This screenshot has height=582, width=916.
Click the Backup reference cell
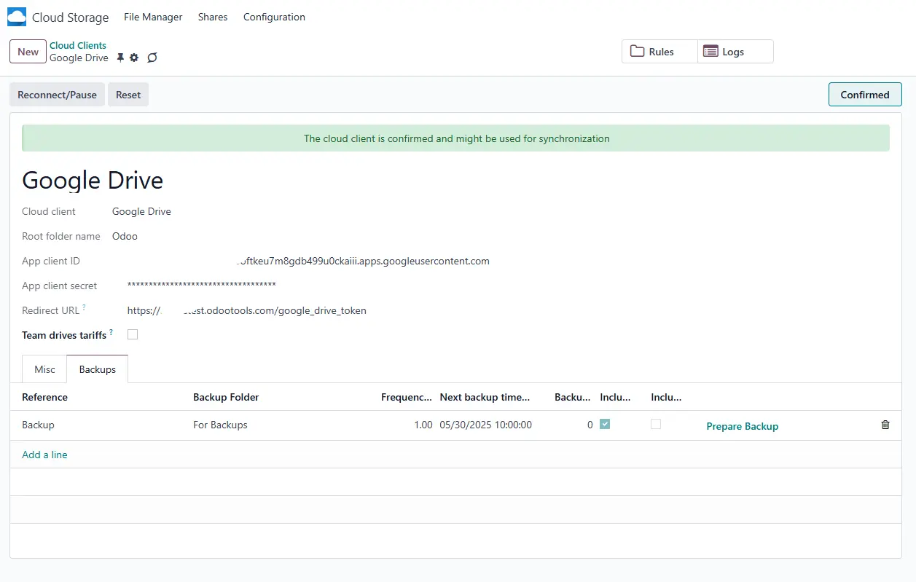(38, 425)
